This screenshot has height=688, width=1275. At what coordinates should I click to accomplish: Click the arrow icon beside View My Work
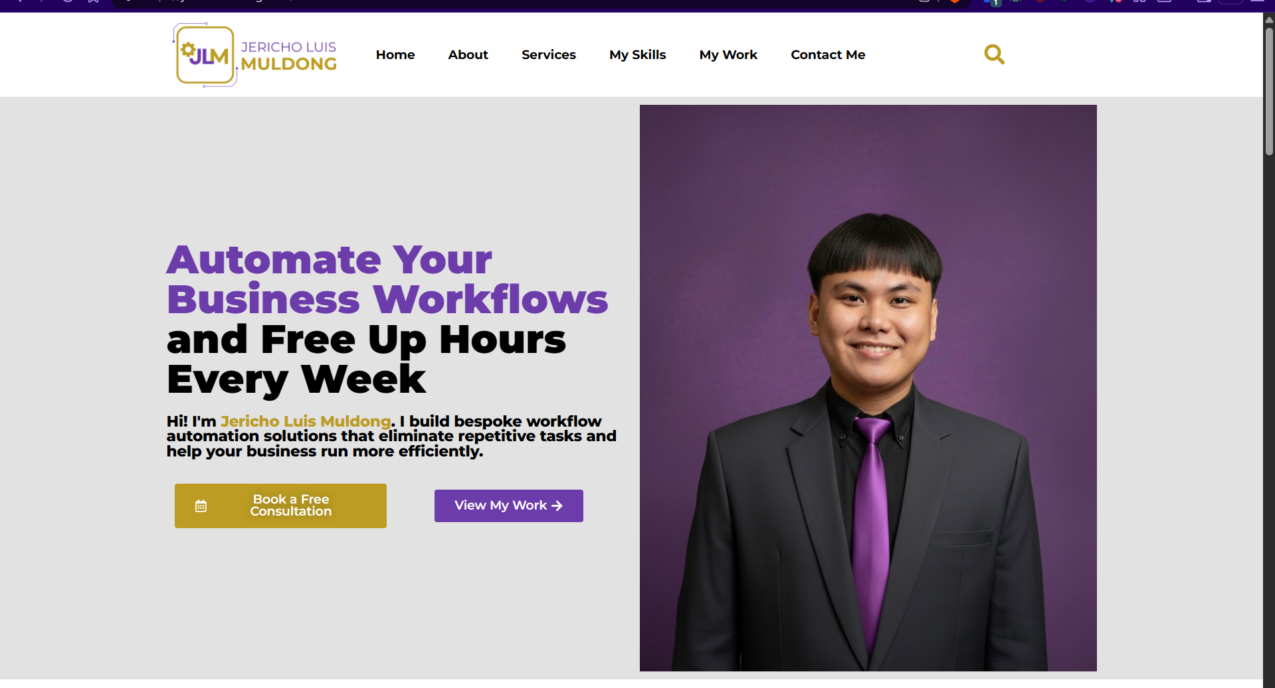coord(557,506)
